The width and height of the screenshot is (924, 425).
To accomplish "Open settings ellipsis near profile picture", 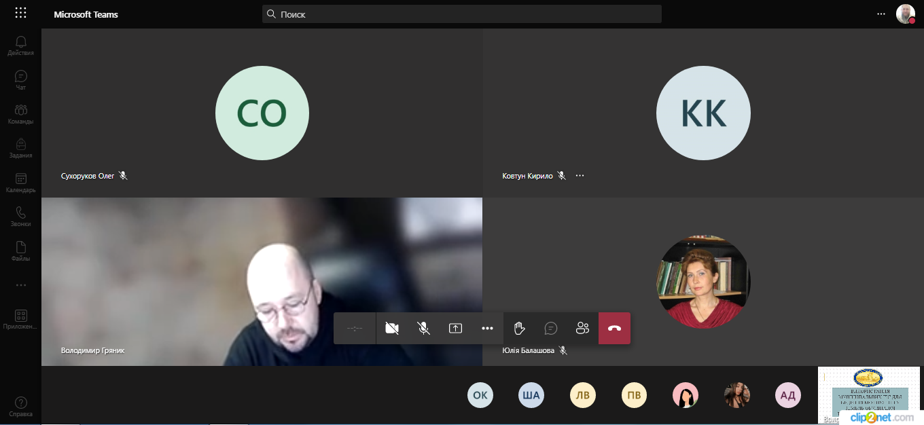I will click(881, 14).
